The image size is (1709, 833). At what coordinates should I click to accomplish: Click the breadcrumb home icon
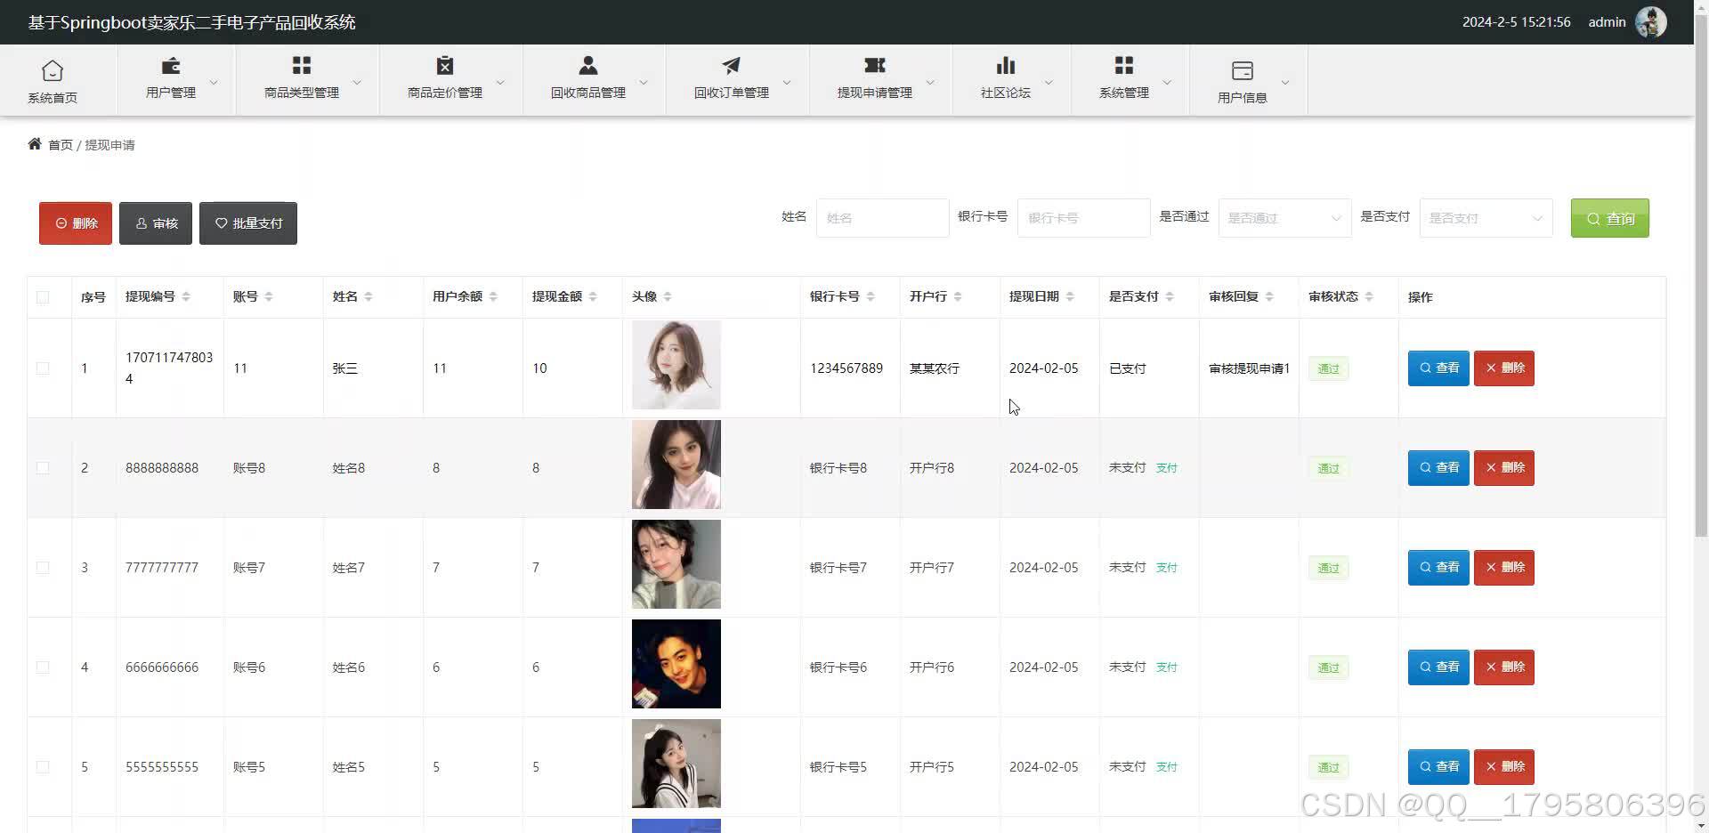(35, 144)
